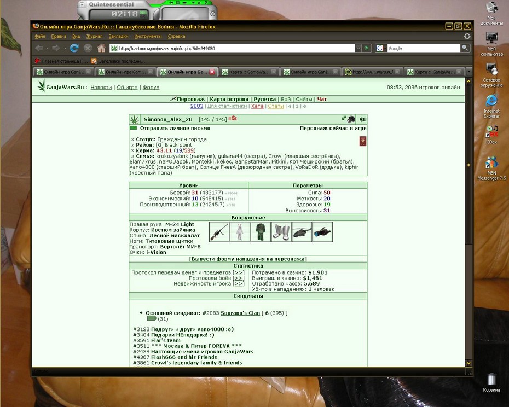Screen dimensions: 509x407
Task: Click the browser back arrow
Action: (x=39, y=48)
